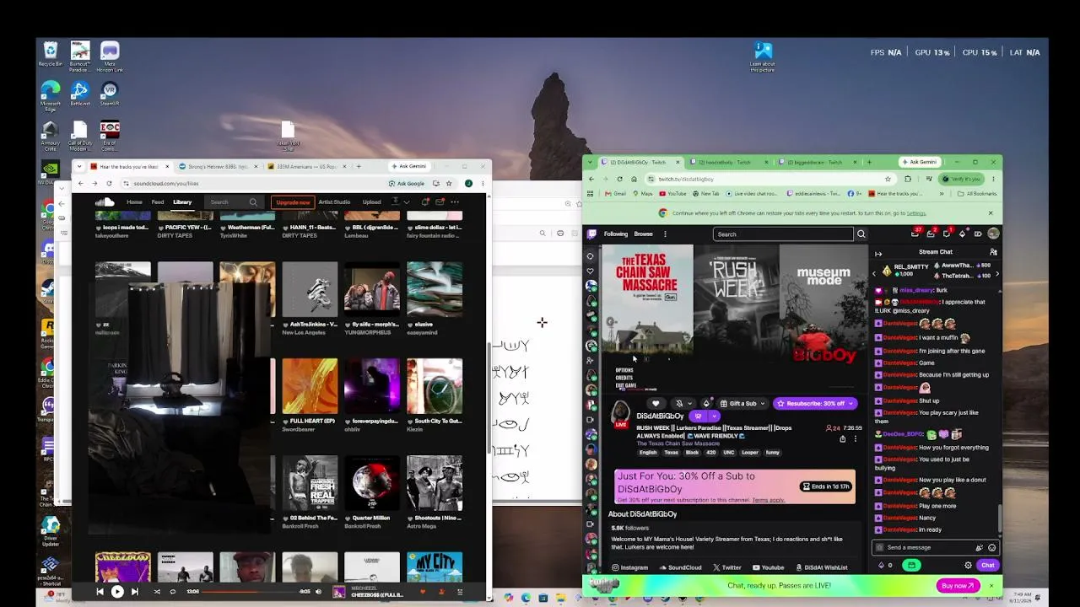This screenshot has height=607, width=1080.
Task: Skip to previous SoundCloud track
Action: tap(100, 592)
